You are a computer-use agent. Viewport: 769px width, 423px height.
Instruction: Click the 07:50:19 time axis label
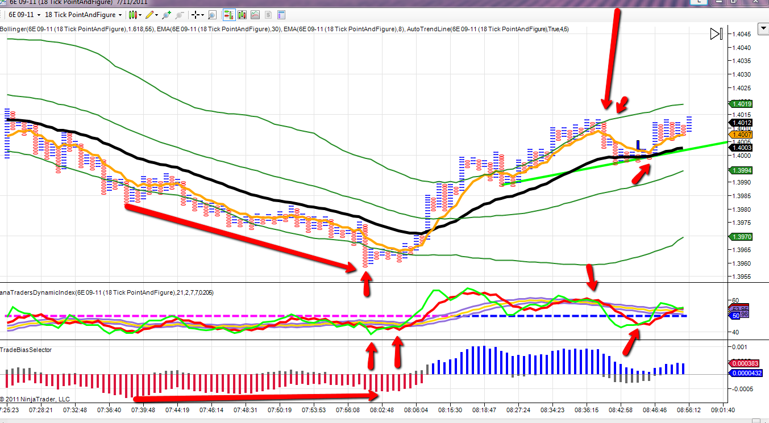pyautogui.click(x=280, y=410)
